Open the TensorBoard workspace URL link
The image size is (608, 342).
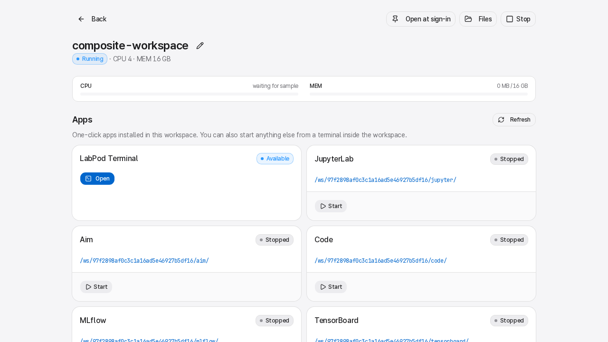click(x=391, y=340)
